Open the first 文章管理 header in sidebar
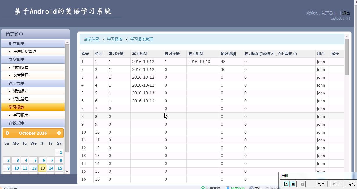 point(33,60)
